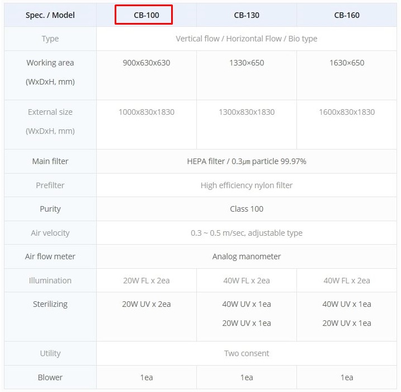Screen dimensions: 401x392
Task: Click the Analog manometer value
Action: 246,256
